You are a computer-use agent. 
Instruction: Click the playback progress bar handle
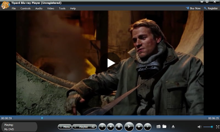pos(42,118)
